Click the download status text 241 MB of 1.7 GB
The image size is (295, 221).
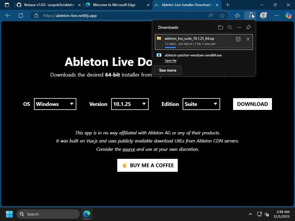tap(190, 44)
